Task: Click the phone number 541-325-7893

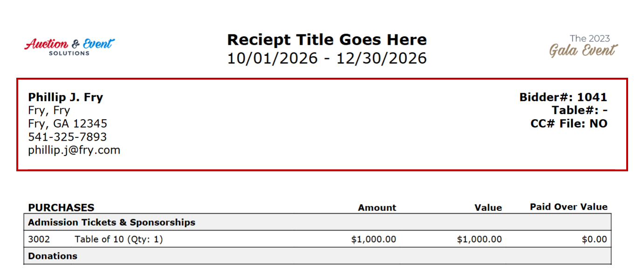Action: [68, 137]
